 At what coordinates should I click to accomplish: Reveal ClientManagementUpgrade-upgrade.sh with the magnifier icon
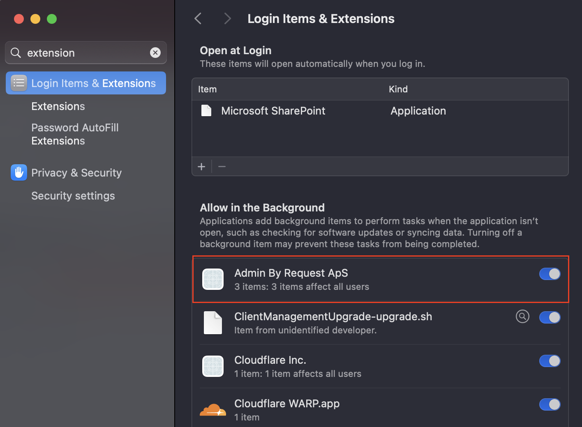tap(522, 317)
